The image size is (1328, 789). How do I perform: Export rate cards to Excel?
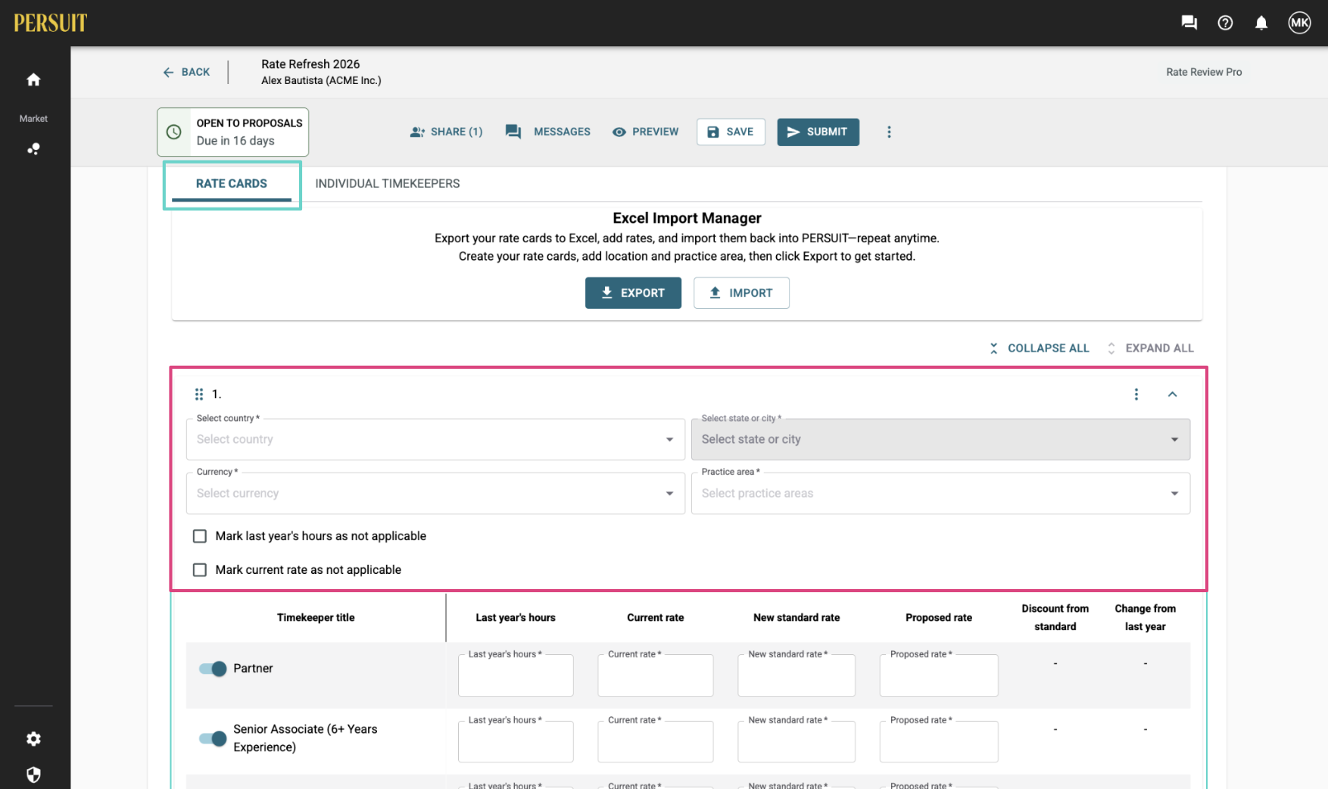633,292
